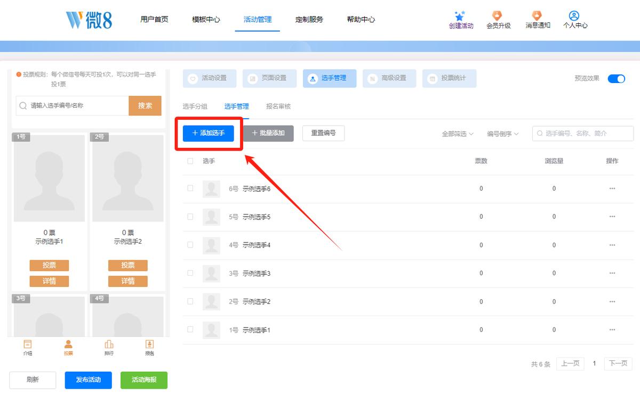
Task: Switch to 选手管理 main tab button
Action: pos(330,78)
